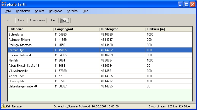The height and width of the screenshot is (110, 197).
Task: Switch to the Bilder view
Action: point(52,20)
